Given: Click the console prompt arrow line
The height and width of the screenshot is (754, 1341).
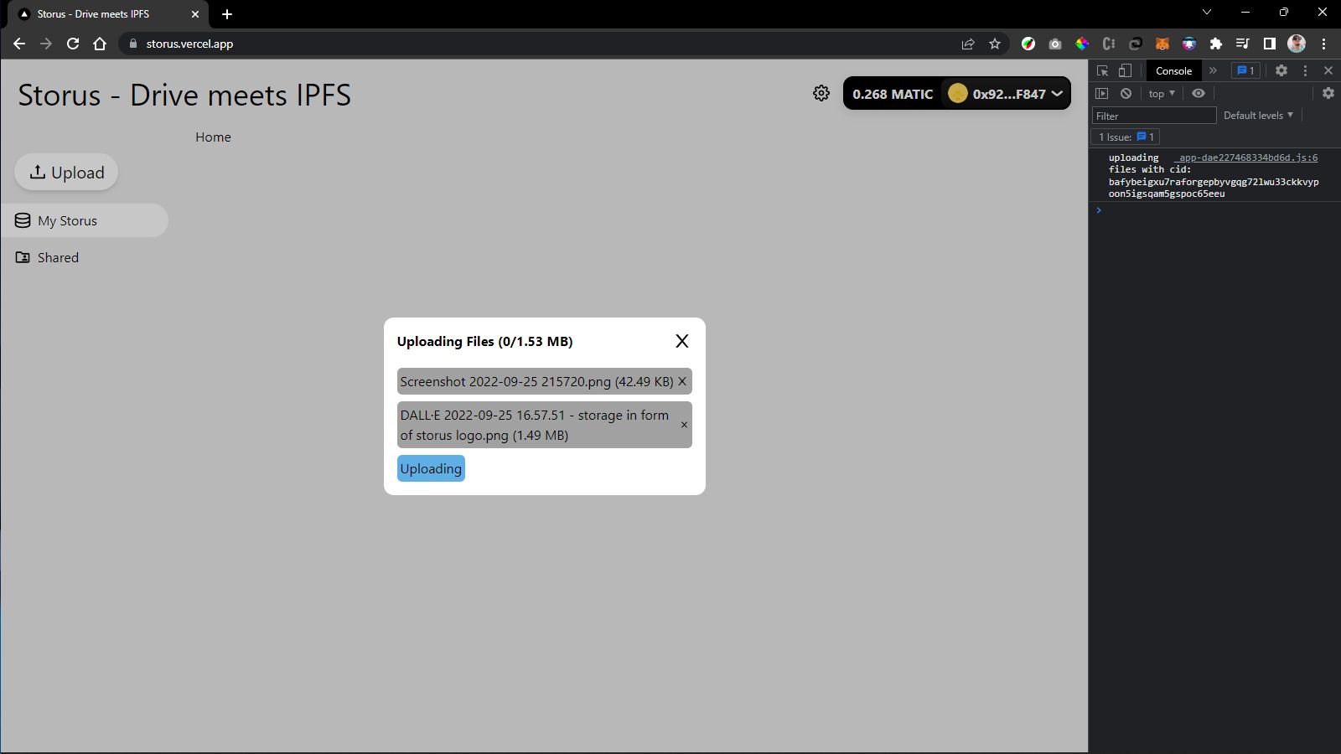Looking at the screenshot, I should (1215, 210).
